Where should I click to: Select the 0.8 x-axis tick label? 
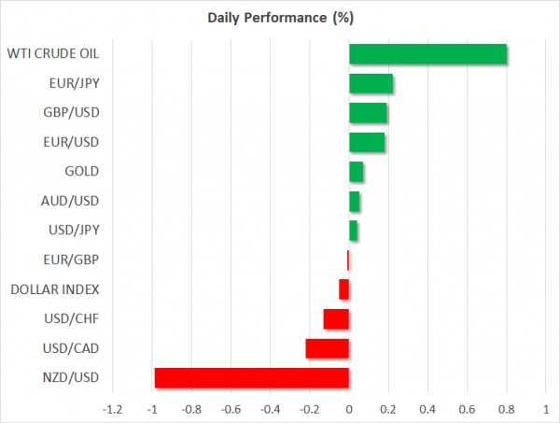click(506, 409)
